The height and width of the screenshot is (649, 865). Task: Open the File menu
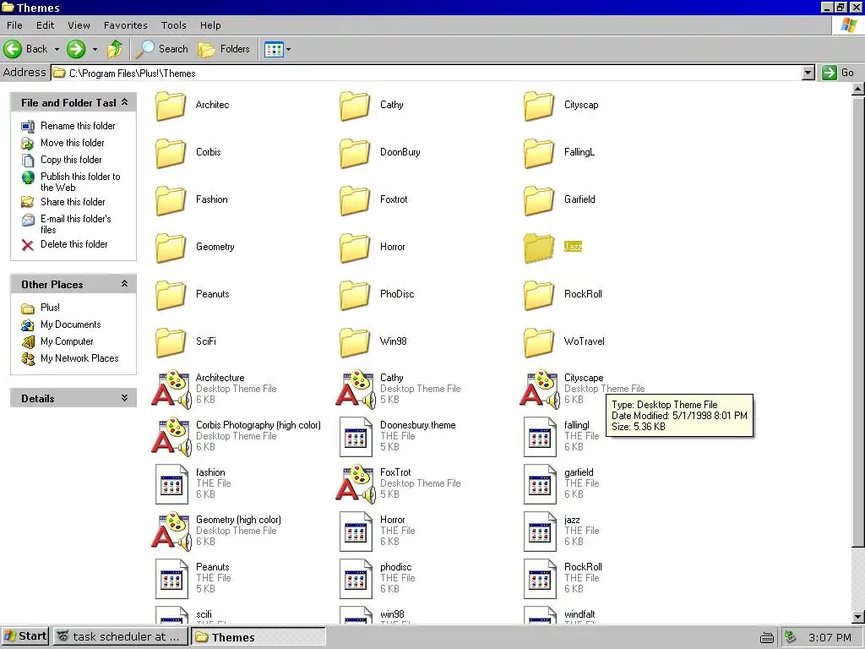[x=14, y=25]
